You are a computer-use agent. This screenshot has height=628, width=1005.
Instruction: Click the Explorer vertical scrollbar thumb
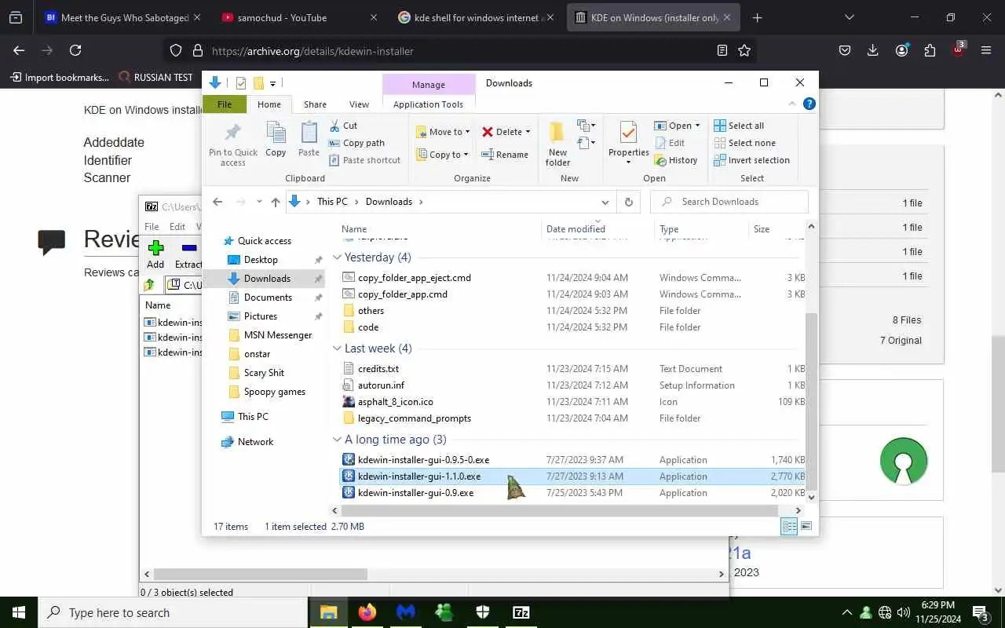point(811,401)
